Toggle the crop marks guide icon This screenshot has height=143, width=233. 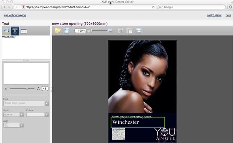pyautogui.click(x=120, y=30)
